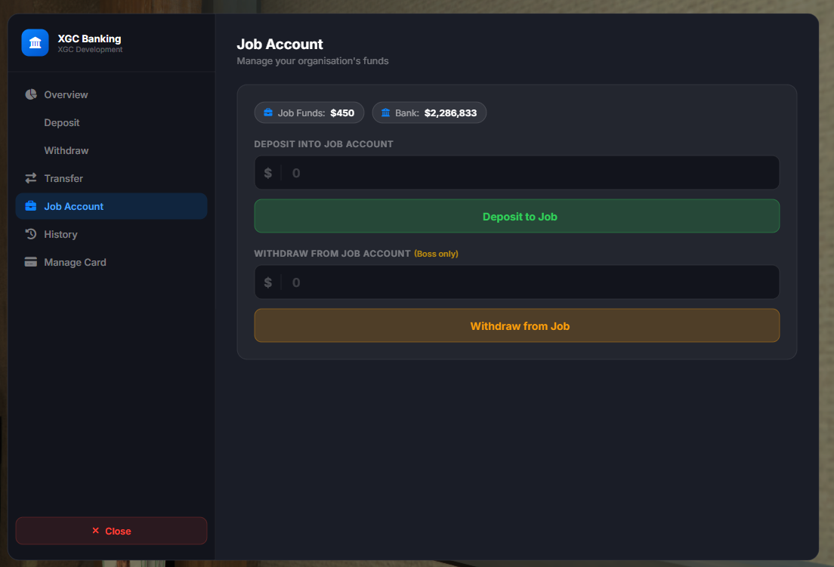
Task: Close the banking window
Action: pyautogui.click(x=111, y=531)
